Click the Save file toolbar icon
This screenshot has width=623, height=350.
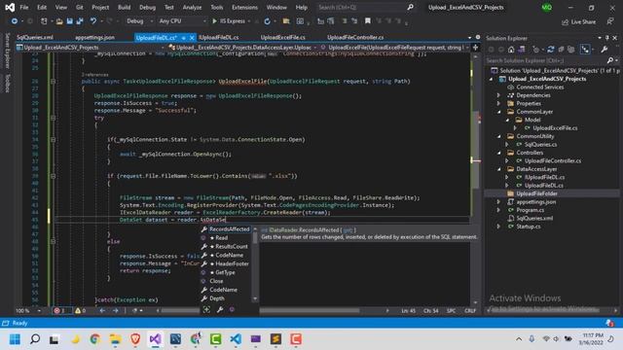click(69, 21)
